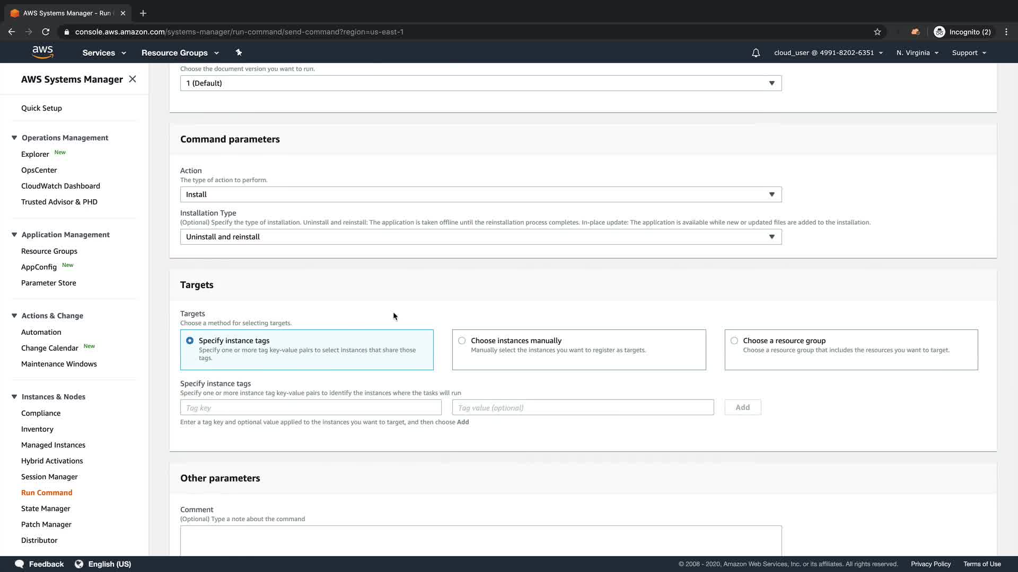The height and width of the screenshot is (572, 1018).
Task: Click into the Tag key input field
Action: [x=311, y=407]
